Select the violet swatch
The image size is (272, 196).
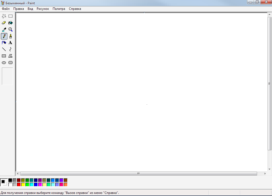[61, 180]
